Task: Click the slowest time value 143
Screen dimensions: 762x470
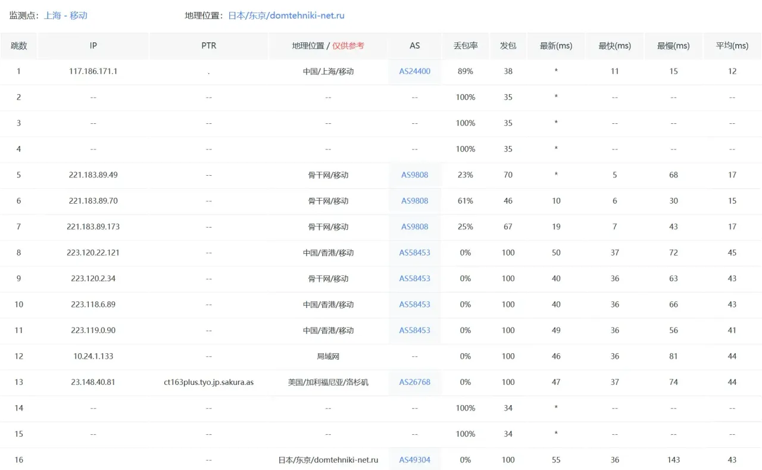Action: [673, 460]
